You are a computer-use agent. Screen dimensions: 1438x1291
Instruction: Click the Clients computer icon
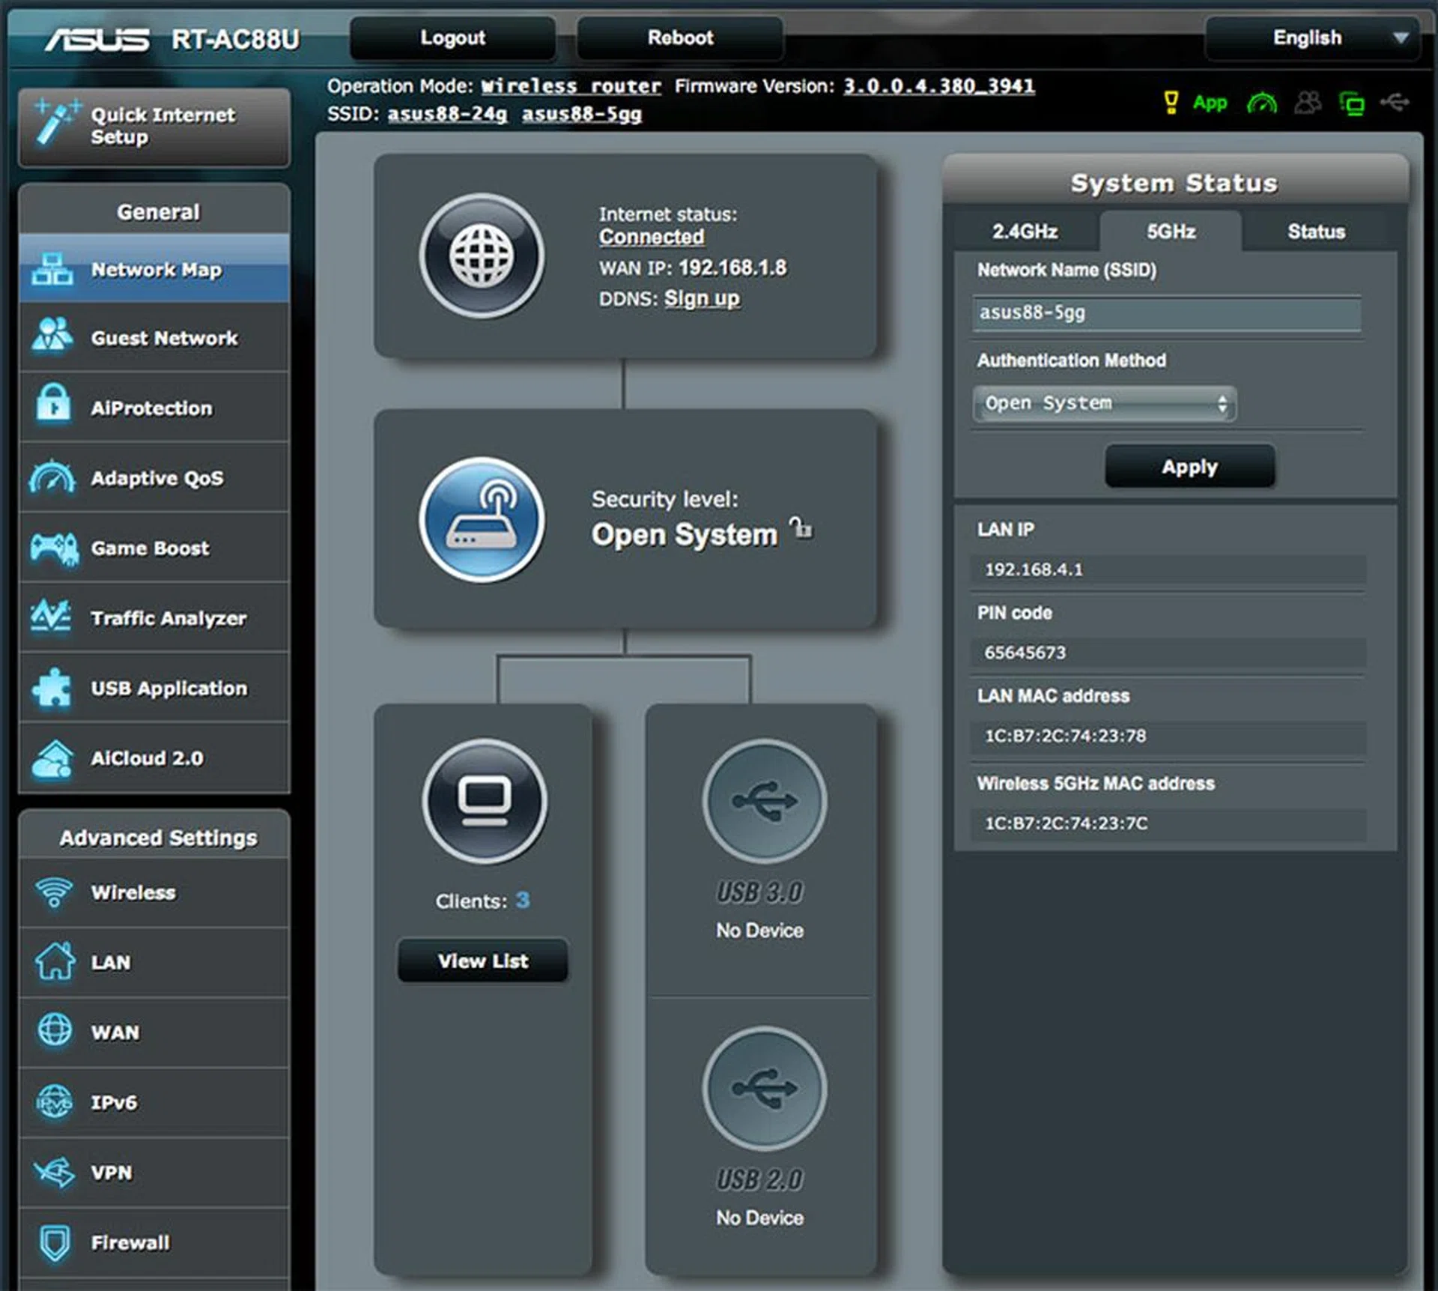point(485,800)
